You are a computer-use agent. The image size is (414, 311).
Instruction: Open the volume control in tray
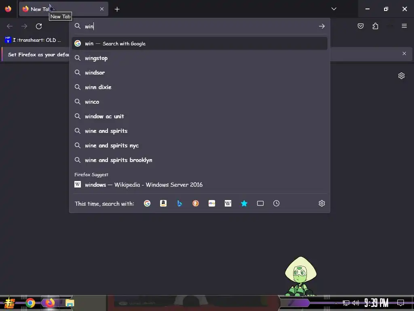[356, 303]
